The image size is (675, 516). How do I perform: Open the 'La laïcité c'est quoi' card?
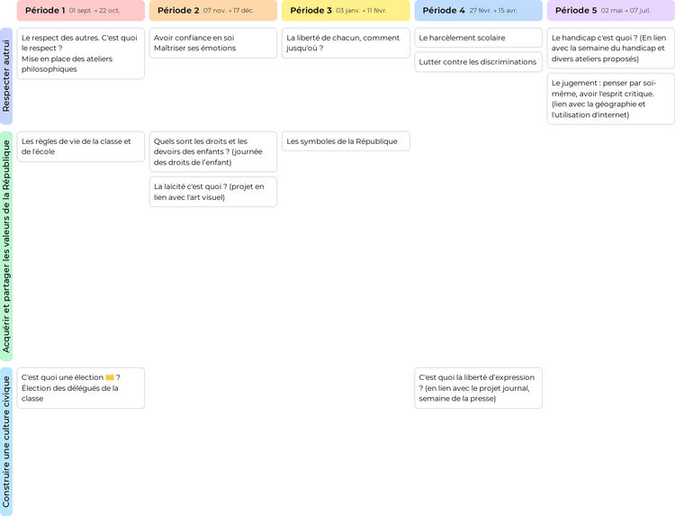(212, 192)
